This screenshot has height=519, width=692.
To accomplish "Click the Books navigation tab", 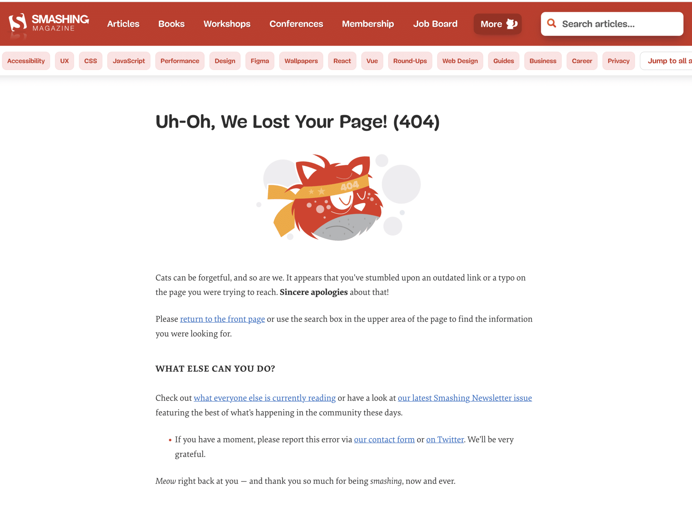I will (171, 23).
